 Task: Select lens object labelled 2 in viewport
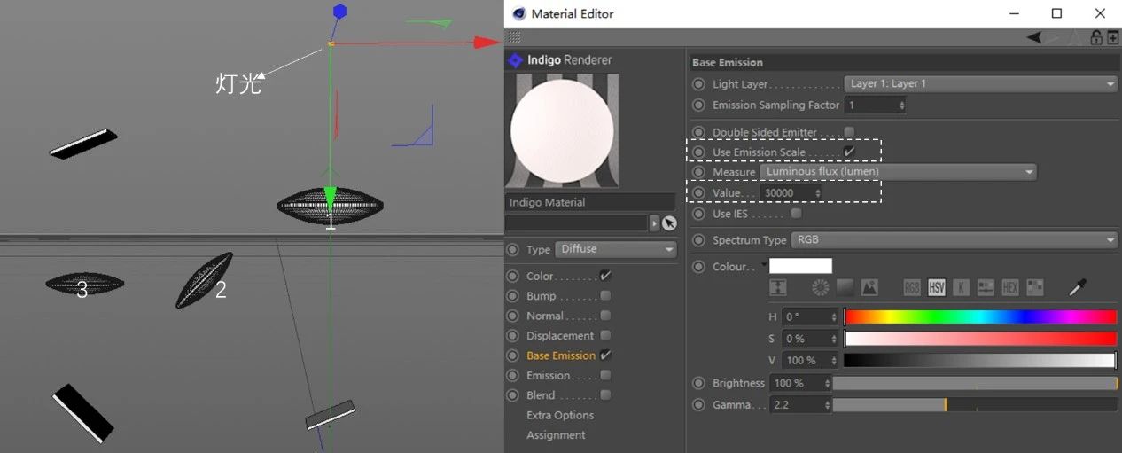coord(204,280)
